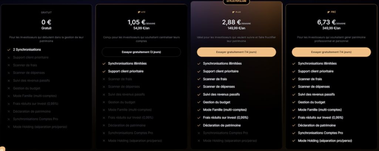Click checkmark beside Déclaration de patrimoine in Pro

click(x=294, y=125)
